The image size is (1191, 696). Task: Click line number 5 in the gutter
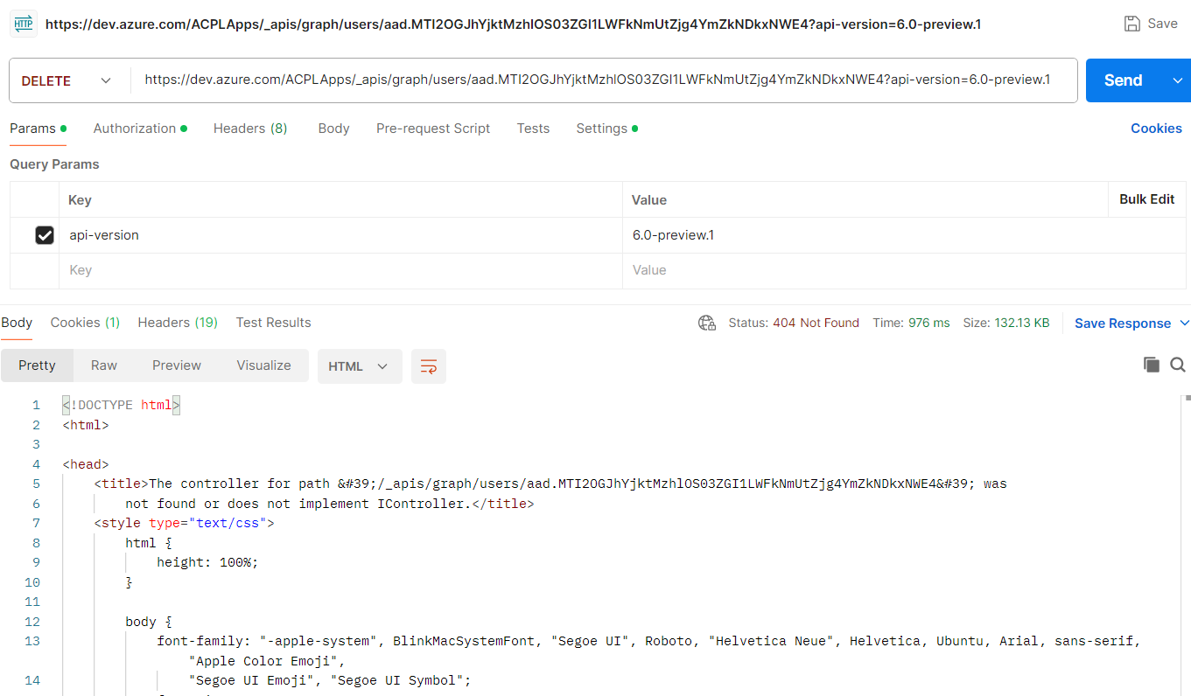click(36, 484)
